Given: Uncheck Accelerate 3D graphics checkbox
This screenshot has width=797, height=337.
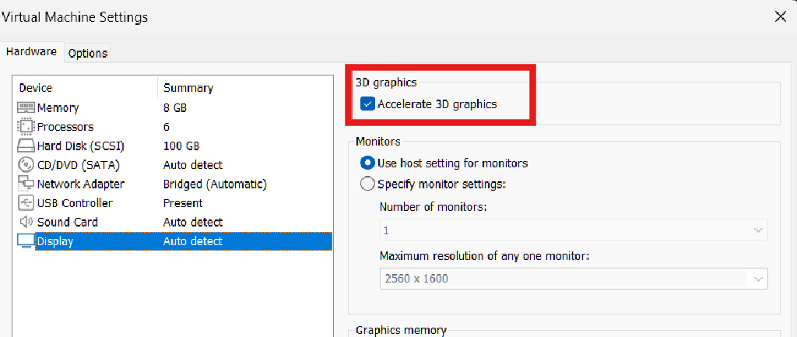Looking at the screenshot, I should click(367, 104).
